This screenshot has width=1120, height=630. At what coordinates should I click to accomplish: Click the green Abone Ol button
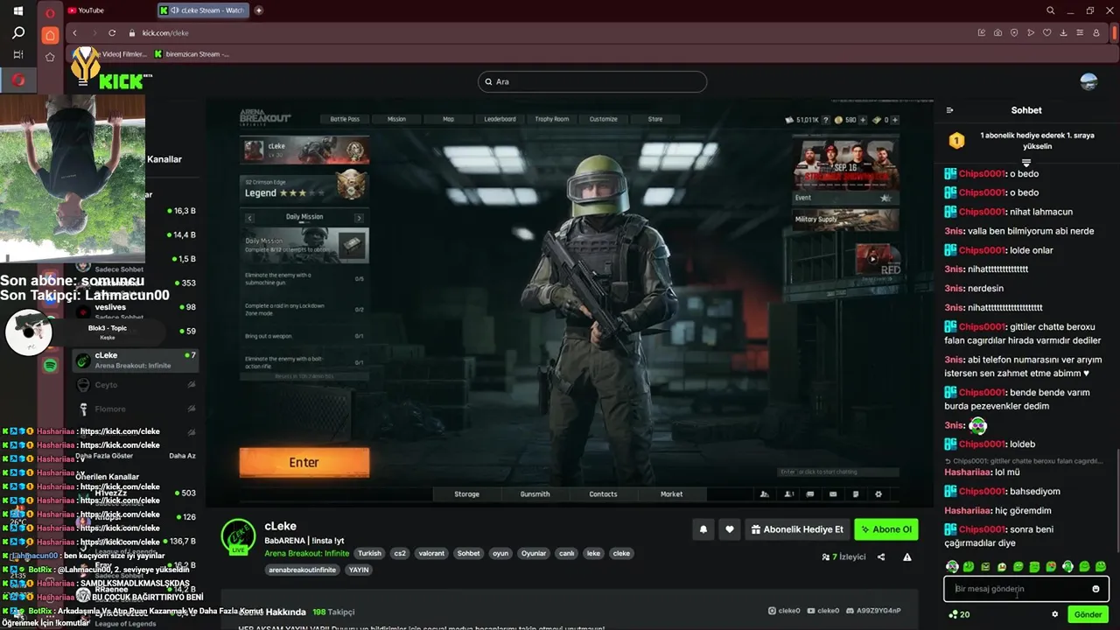tap(886, 529)
